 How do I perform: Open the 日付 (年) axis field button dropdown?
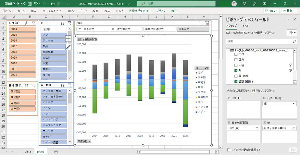(x=84, y=141)
